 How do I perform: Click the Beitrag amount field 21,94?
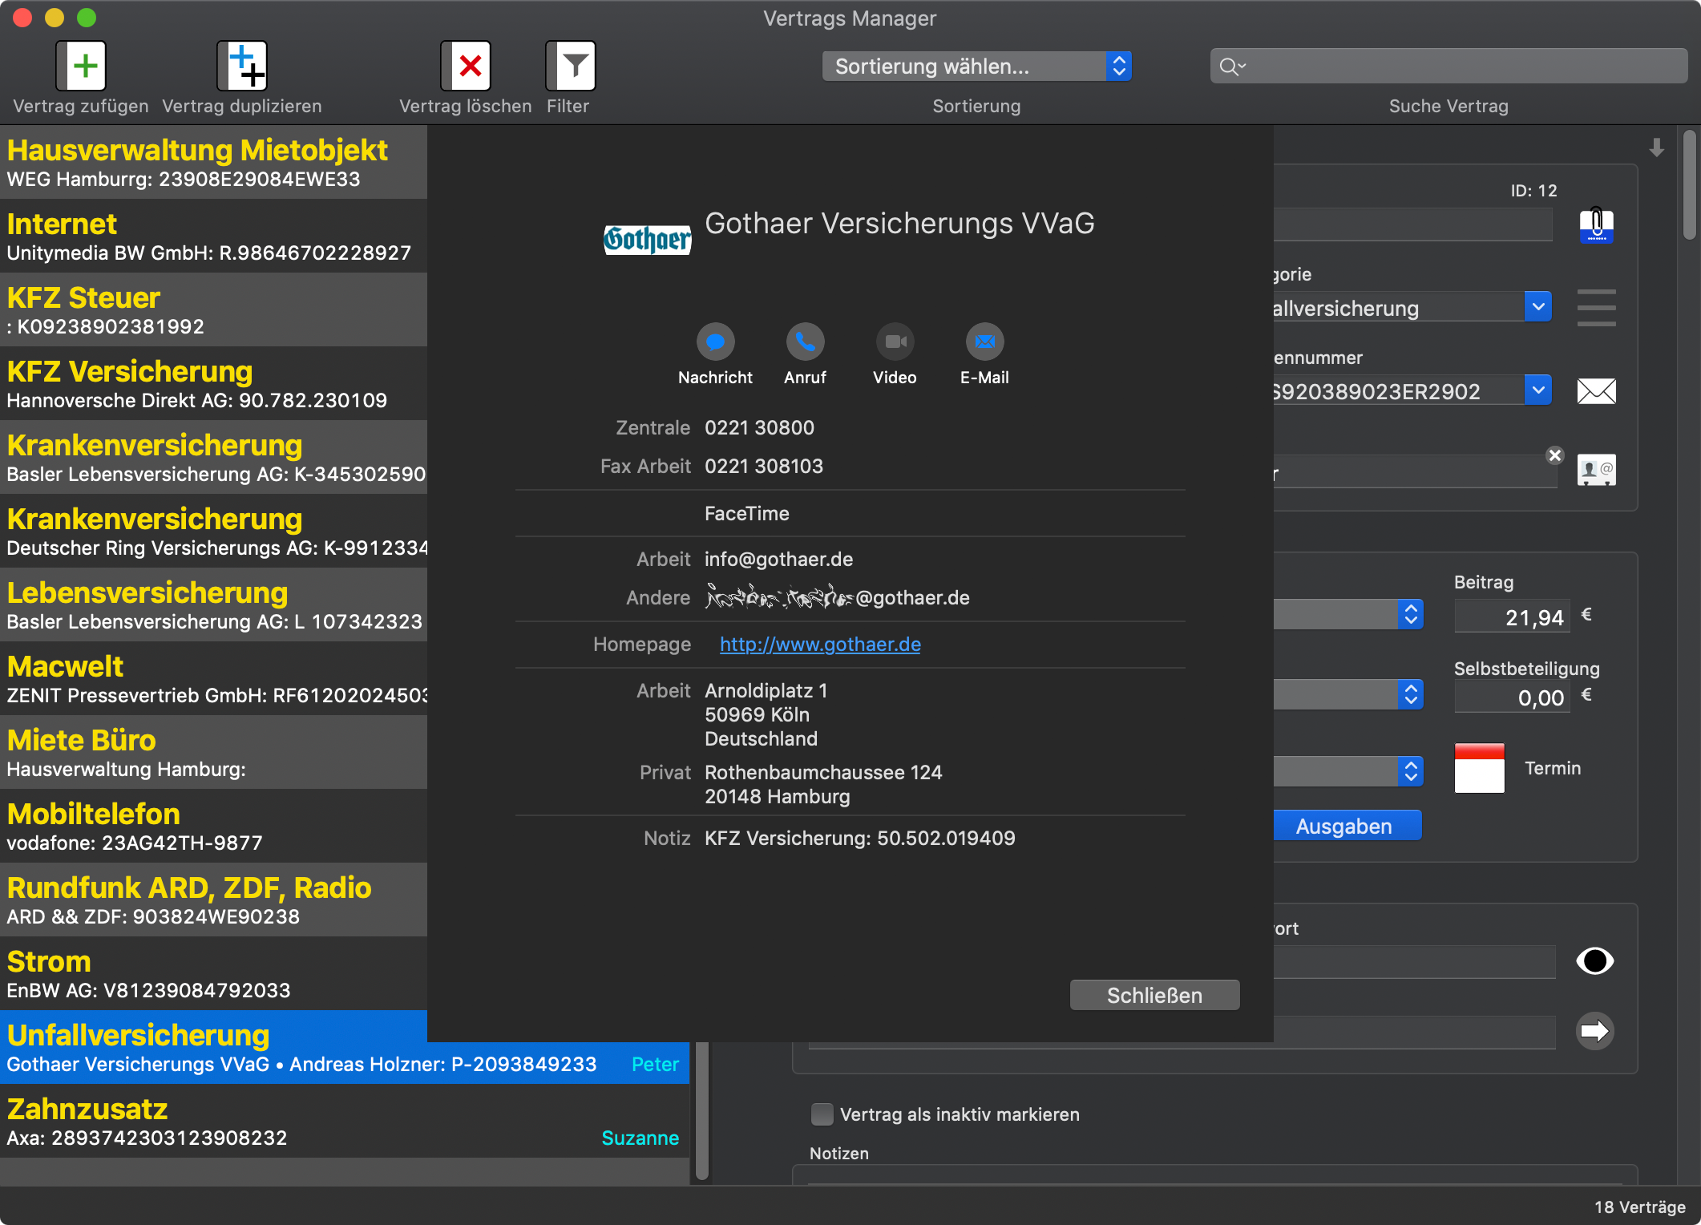pos(1513,617)
